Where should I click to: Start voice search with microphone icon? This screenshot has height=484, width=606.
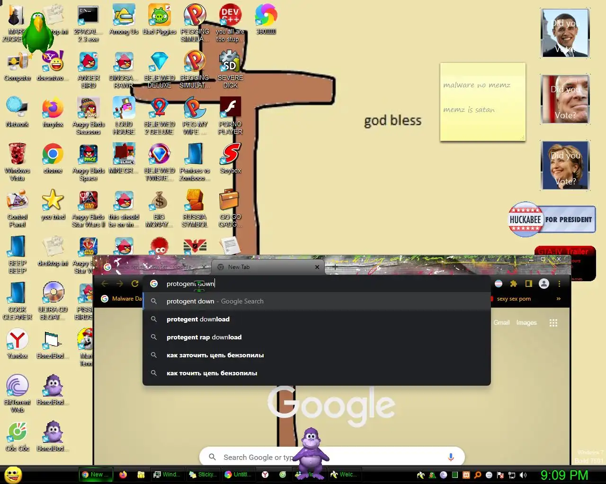451,457
